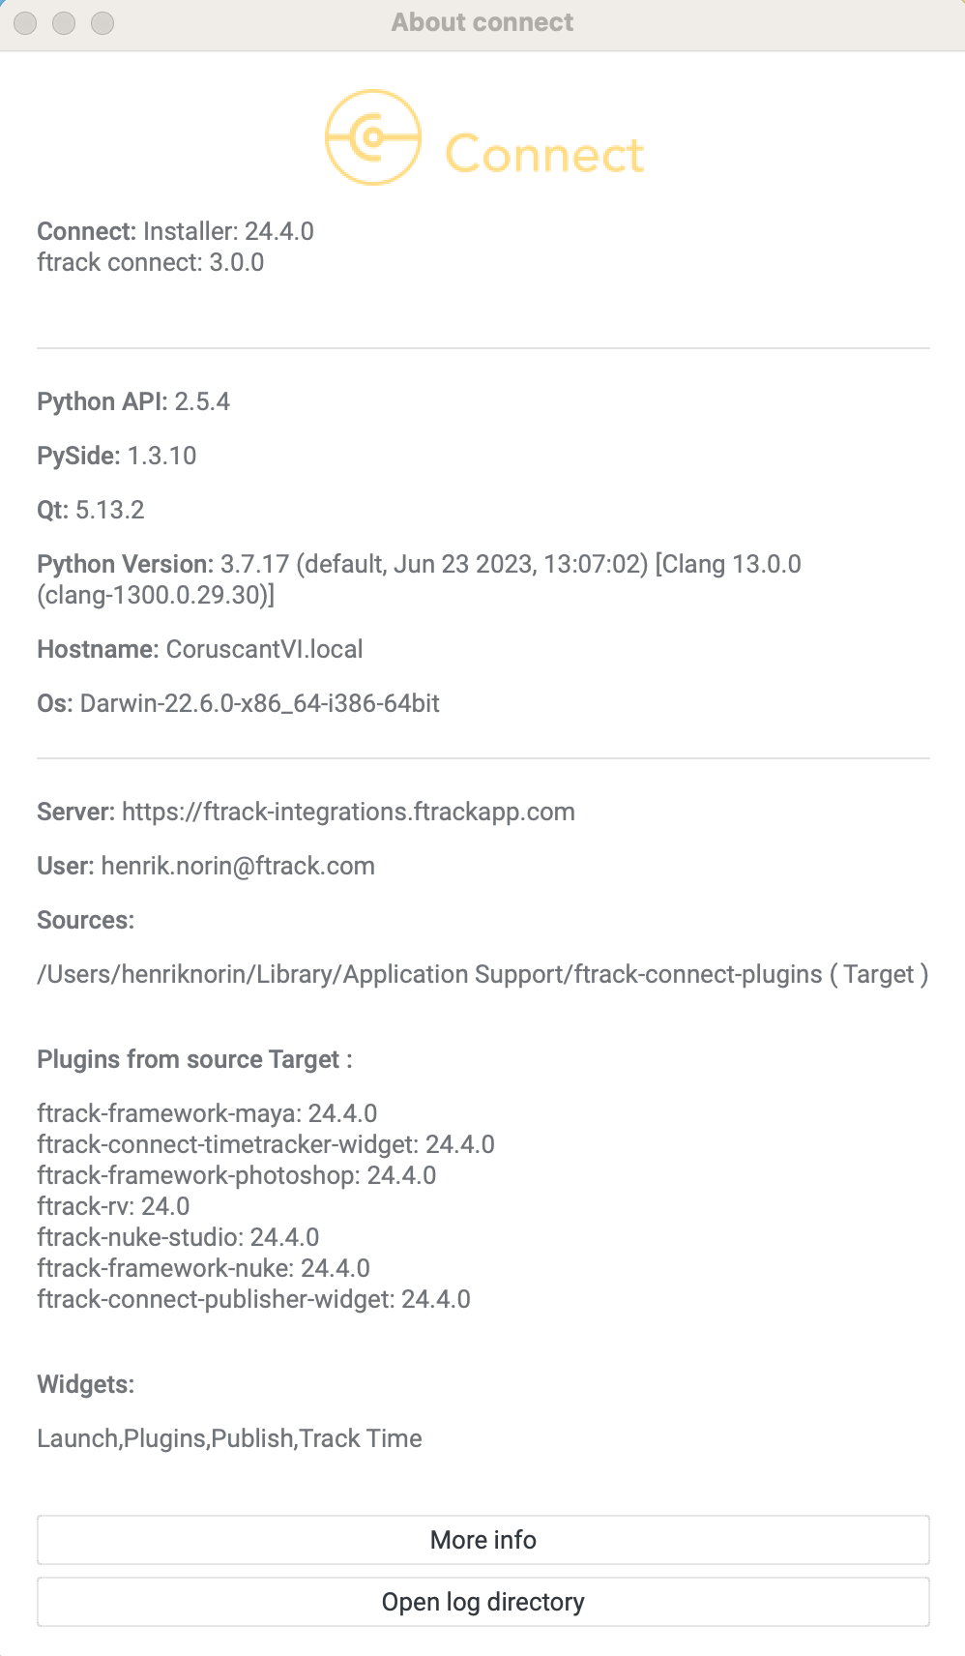
Task: Click the window zoom button
Action: [102, 22]
